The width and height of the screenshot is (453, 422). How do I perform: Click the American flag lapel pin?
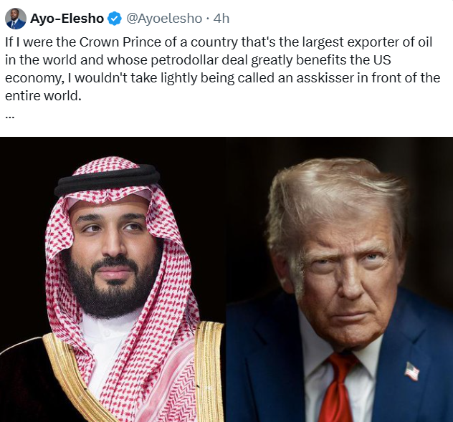pyautogui.click(x=411, y=371)
